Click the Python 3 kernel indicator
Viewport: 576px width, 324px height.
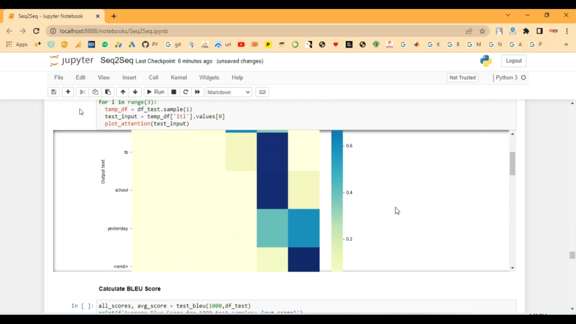pos(506,77)
